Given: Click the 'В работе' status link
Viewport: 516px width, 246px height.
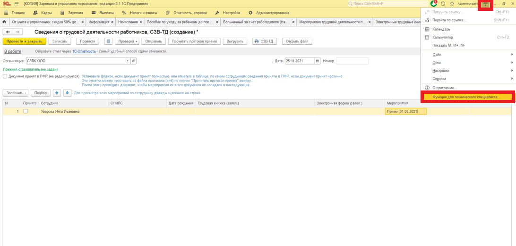Looking at the screenshot, I should [x=12, y=51].
